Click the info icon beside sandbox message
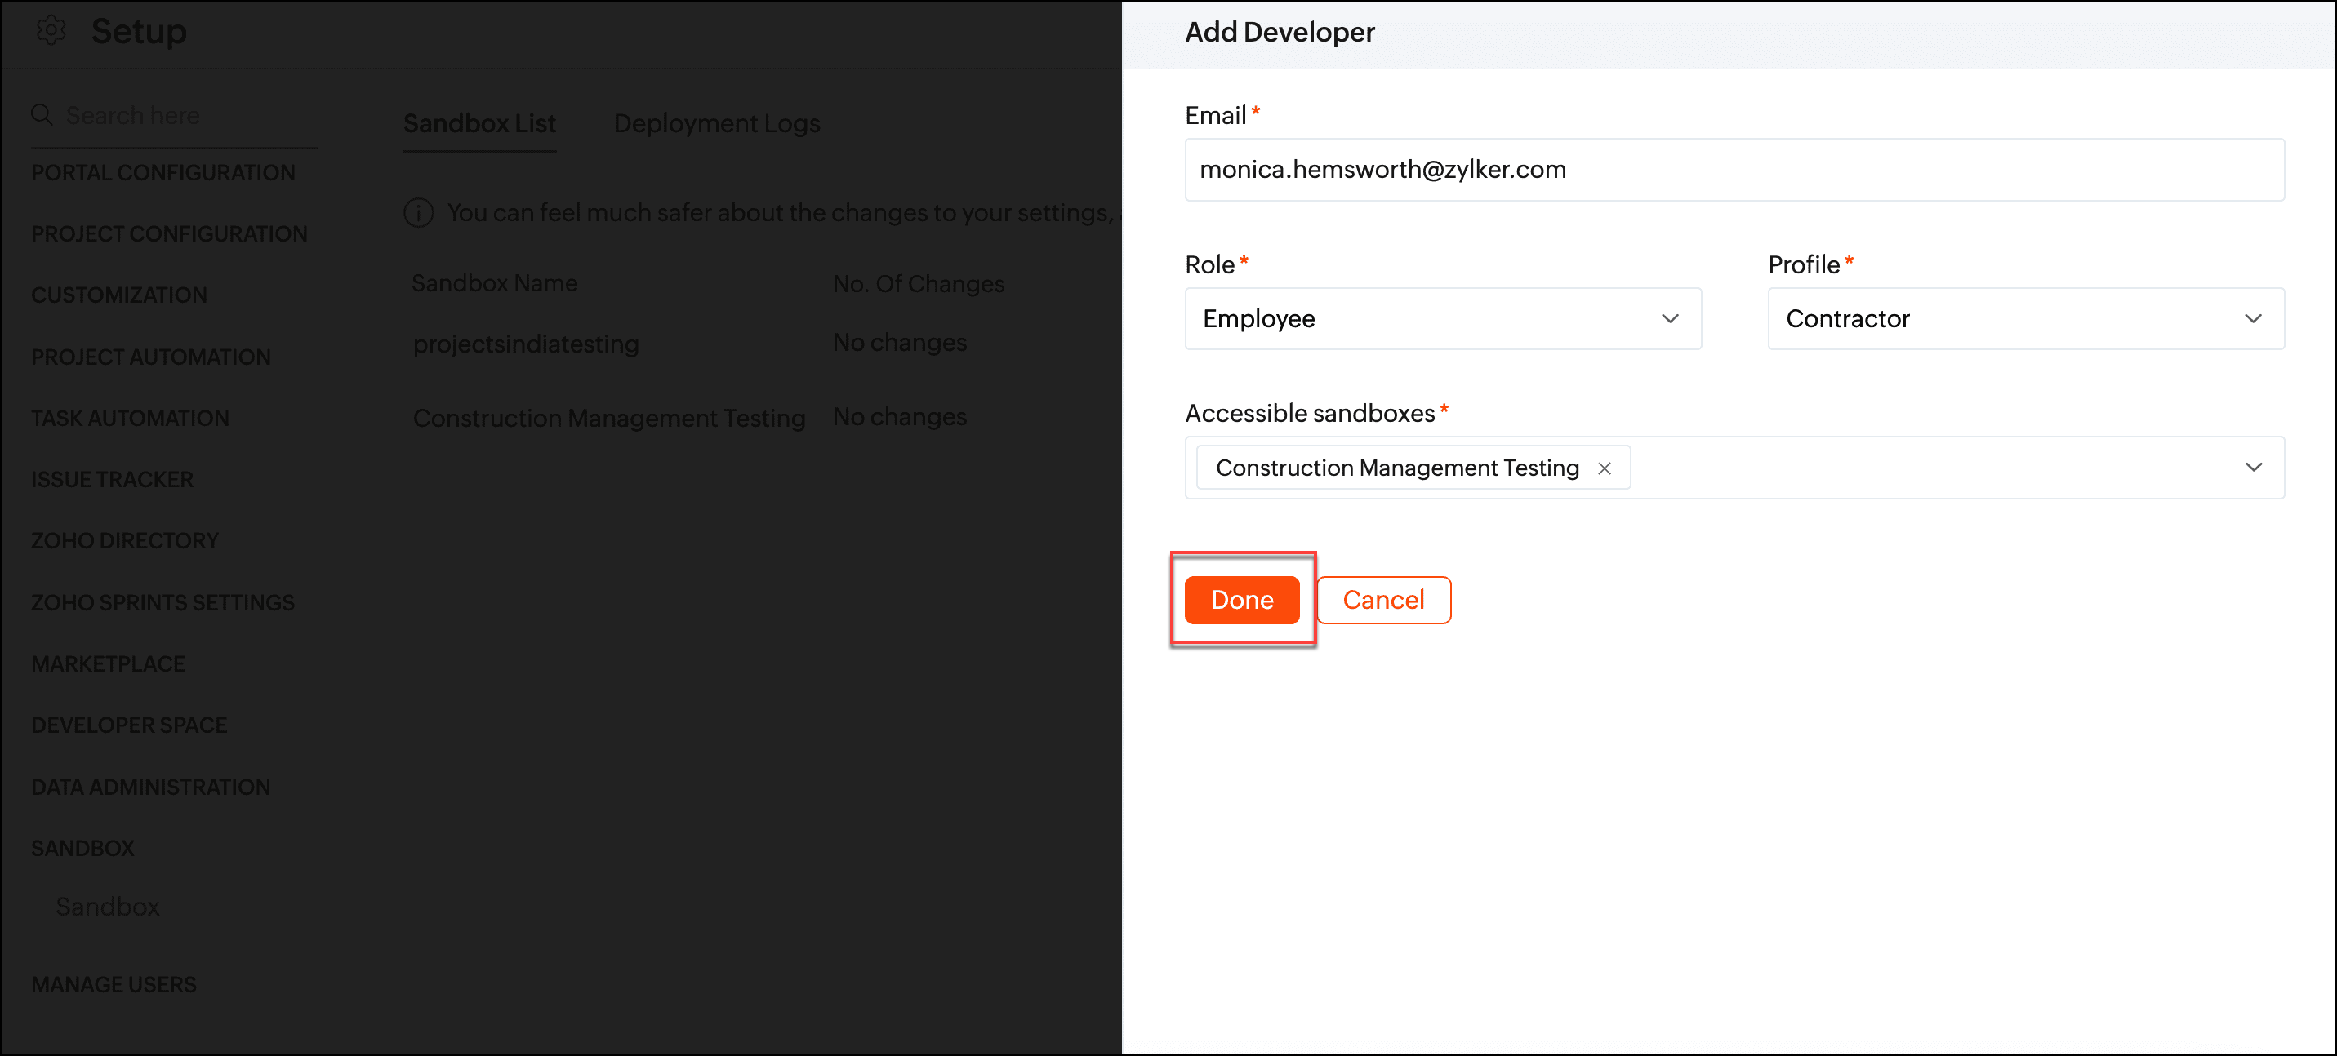2337x1056 pixels. pos(418,213)
